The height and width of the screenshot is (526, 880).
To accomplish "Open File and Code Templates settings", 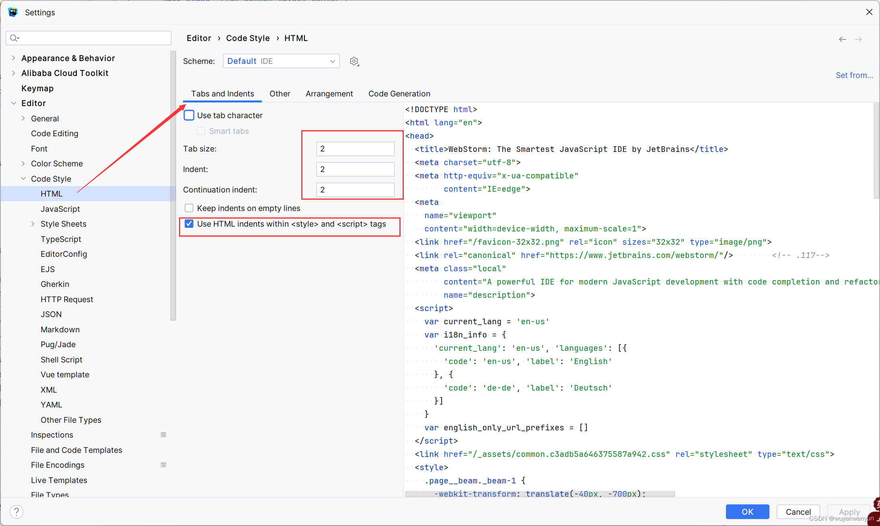I will (x=76, y=450).
